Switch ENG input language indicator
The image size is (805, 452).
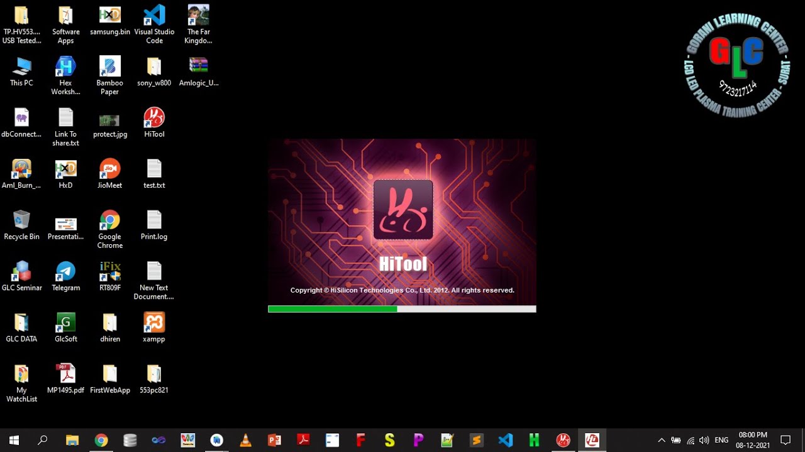[x=721, y=440]
